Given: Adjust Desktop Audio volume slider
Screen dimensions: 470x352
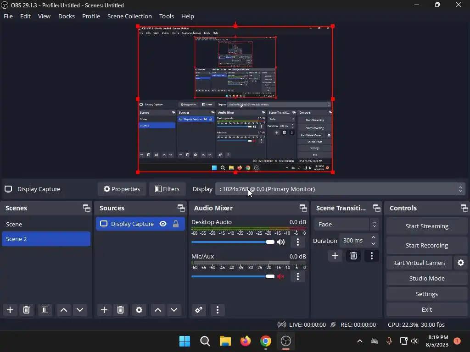Looking at the screenshot, I should [x=233, y=242].
